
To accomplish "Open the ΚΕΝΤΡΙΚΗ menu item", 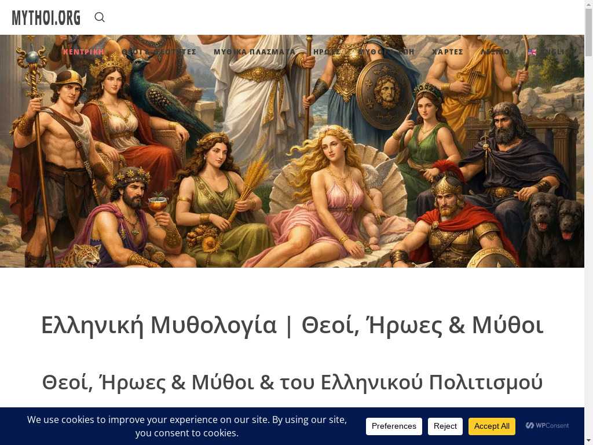I will click(x=83, y=52).
